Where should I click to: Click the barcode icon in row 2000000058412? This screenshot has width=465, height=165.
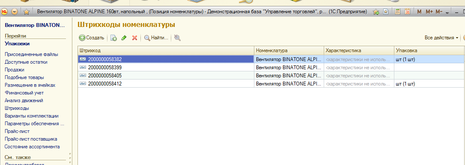click(x=83, y=84)
